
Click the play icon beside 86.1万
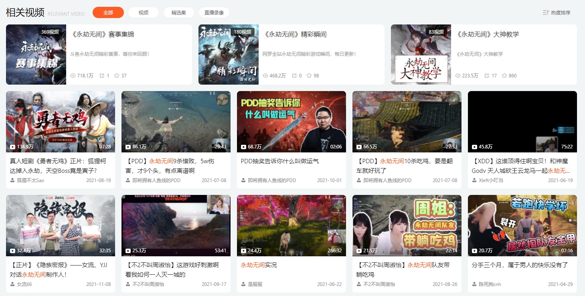pyautogui.click(x=128, y=147)
